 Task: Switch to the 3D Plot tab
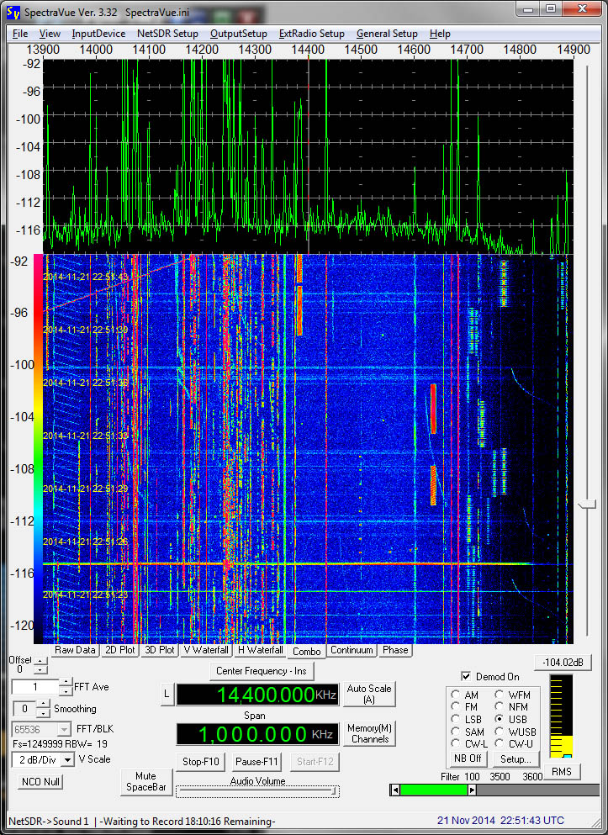point(160,650)
